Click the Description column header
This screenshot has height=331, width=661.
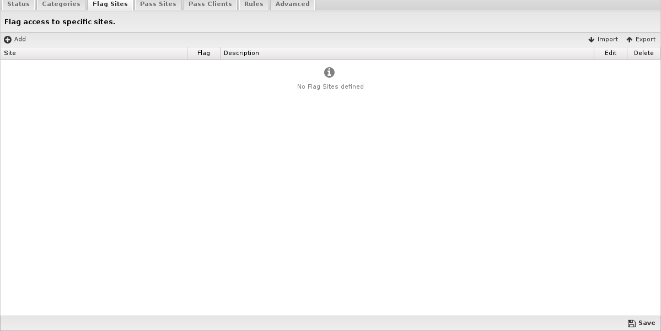(407, 53)
